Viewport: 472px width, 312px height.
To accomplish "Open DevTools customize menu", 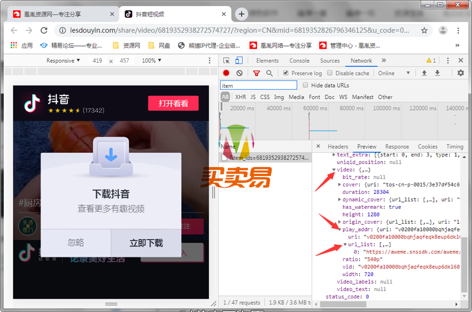I will pyautogui.click(x=448, y=61).
